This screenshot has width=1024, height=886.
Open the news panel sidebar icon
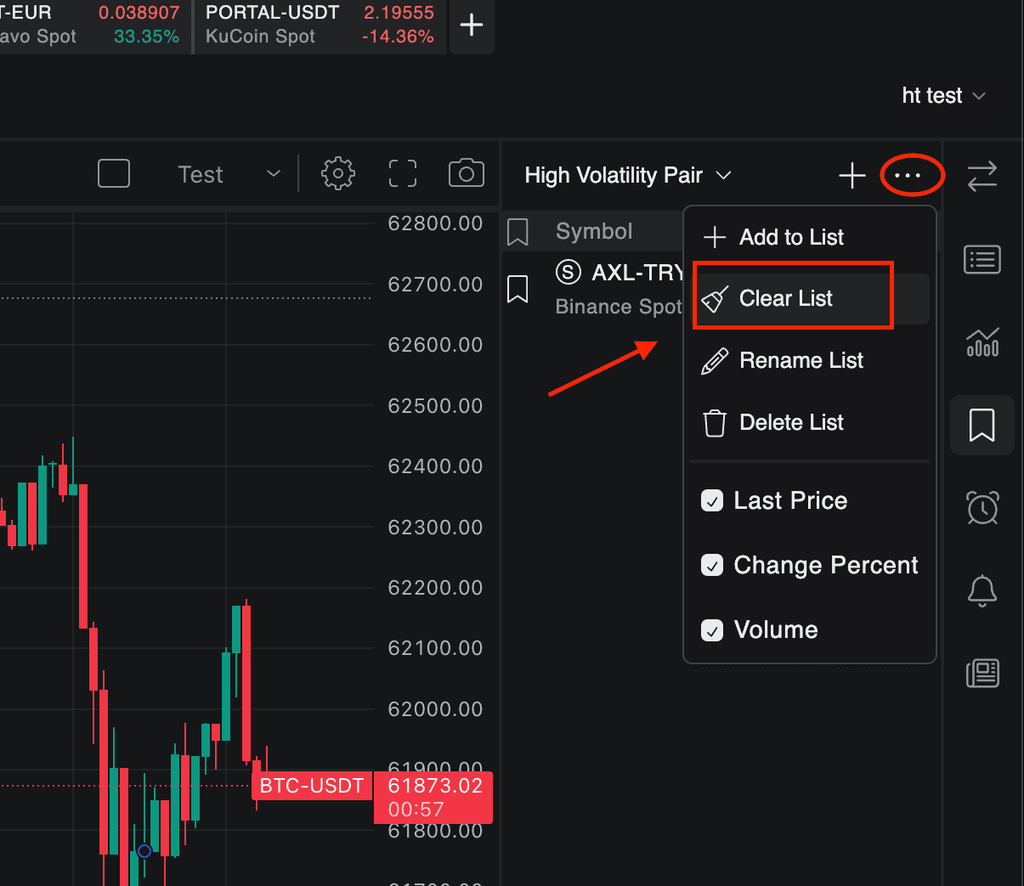coord(982,673)
